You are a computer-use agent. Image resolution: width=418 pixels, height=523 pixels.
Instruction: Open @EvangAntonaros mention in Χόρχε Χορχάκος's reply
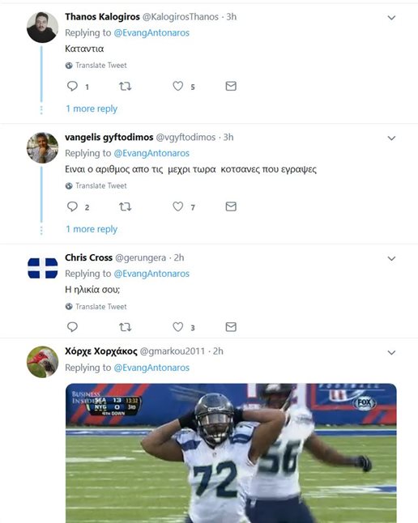pyautogui.click(x=151, y=368)
